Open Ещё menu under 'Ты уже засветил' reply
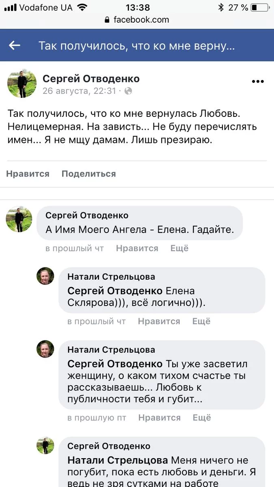Image resolution: width=274 pixels, height=487 pixels. [202, 418]
